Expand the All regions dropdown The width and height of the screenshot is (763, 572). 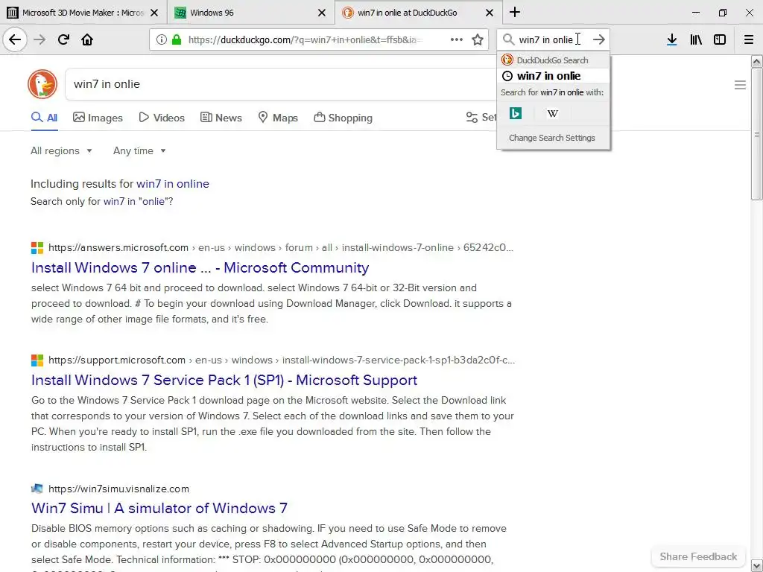[61, 150]
